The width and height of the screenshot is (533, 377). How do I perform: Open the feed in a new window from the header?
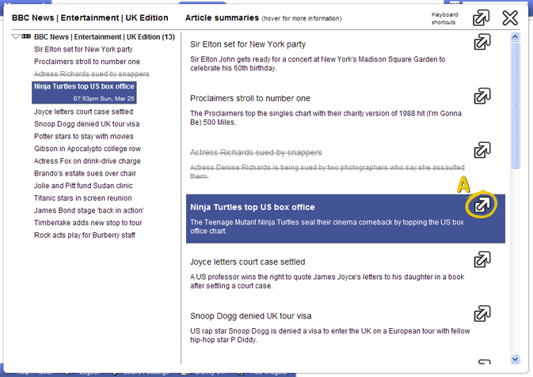481,17
